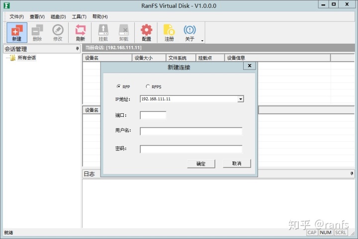Open the 查看(V) menu
Viewport: 358px width, 239px height.
point(37,17)
